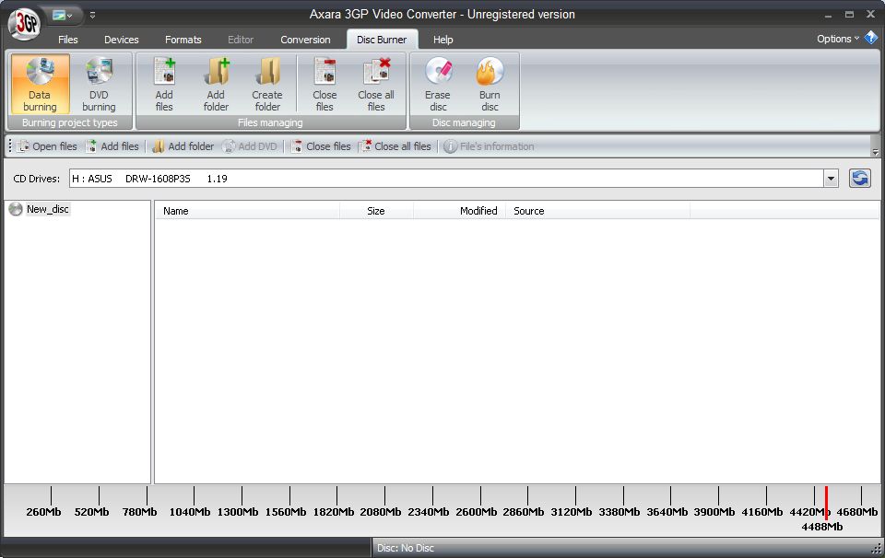This screenshot has height=558, width=885.
Task: Refresh the CD drives list
Action: click(859, 178)
